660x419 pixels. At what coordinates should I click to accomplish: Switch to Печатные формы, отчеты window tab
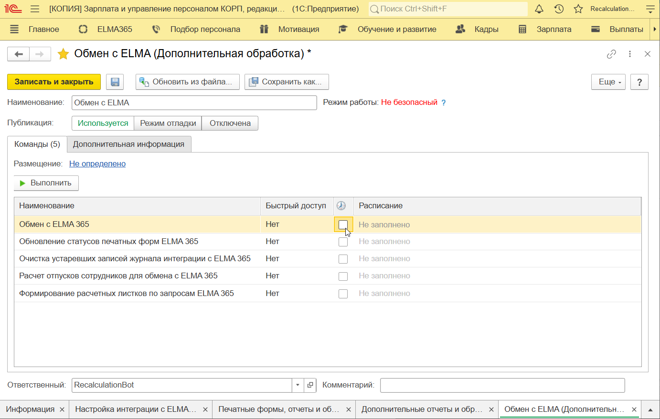click(279, 409)
